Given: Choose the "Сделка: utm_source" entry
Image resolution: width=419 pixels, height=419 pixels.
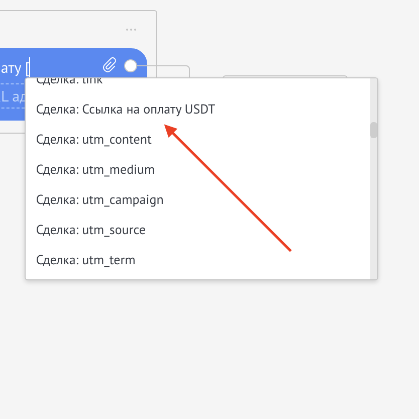Looking at the screenshot, I should (91, 230).
